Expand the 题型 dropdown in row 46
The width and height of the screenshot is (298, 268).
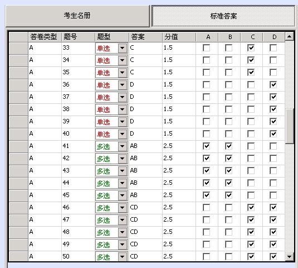[x=122, y=208]
